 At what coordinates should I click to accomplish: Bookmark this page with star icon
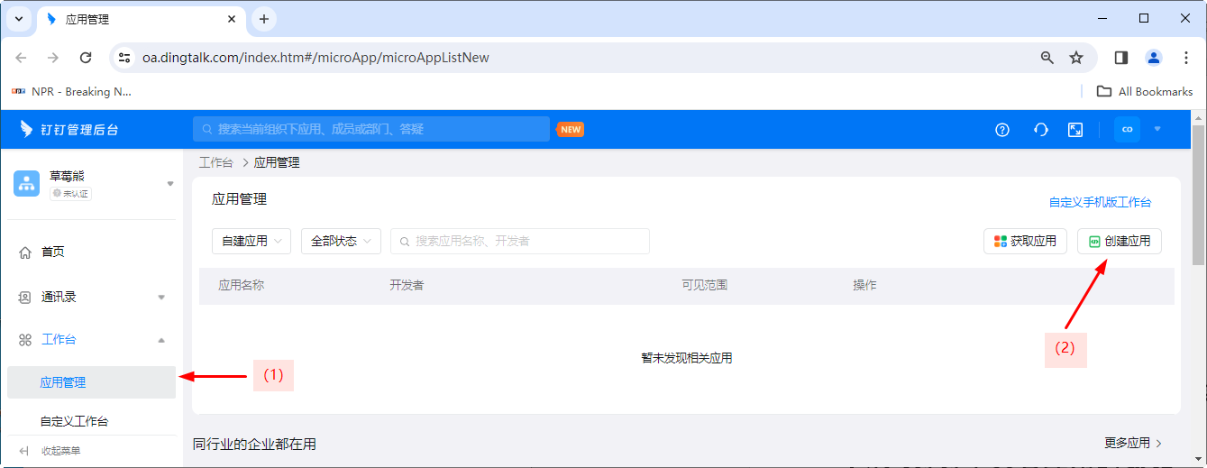click(x=1076, y=58)
